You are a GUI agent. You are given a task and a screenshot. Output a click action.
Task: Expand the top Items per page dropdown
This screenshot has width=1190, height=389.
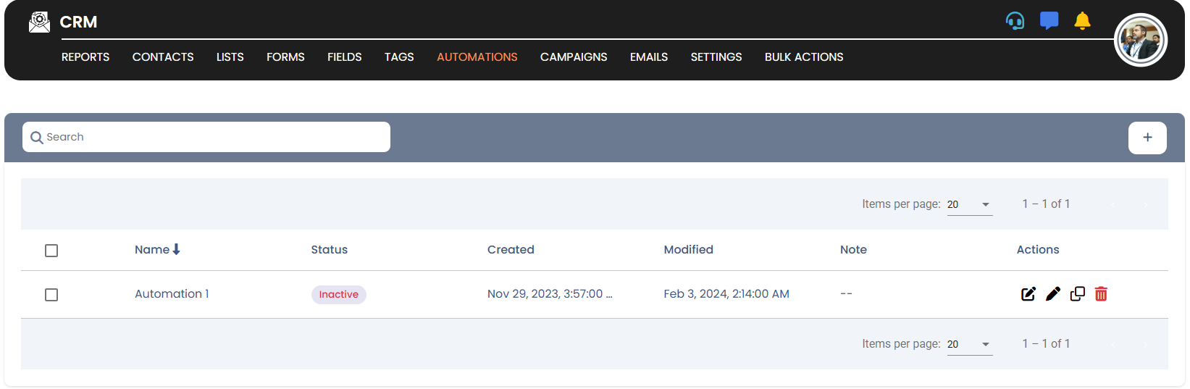coord(969,205)
